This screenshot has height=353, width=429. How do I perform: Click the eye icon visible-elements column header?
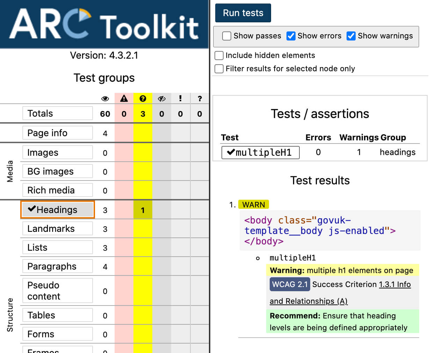pyautogui.click(x=105, y=99)
